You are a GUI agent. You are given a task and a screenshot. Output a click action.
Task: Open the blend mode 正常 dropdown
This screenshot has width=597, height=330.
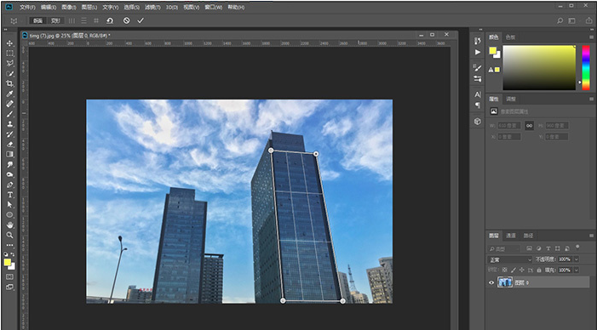(510, 259)
